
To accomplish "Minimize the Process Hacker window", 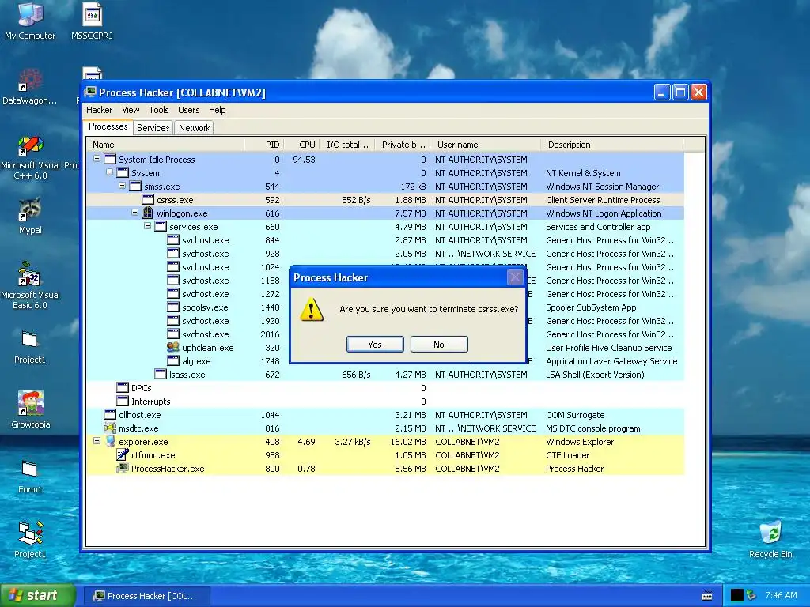I will 662,92.
